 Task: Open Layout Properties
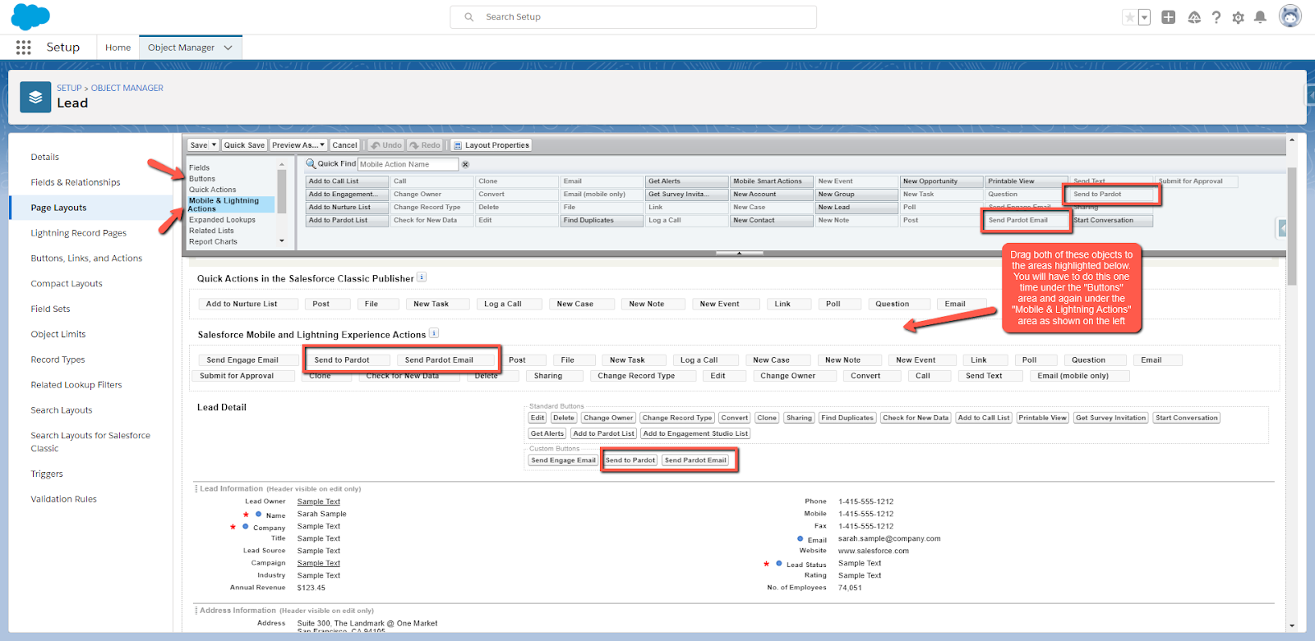(491, 145)
